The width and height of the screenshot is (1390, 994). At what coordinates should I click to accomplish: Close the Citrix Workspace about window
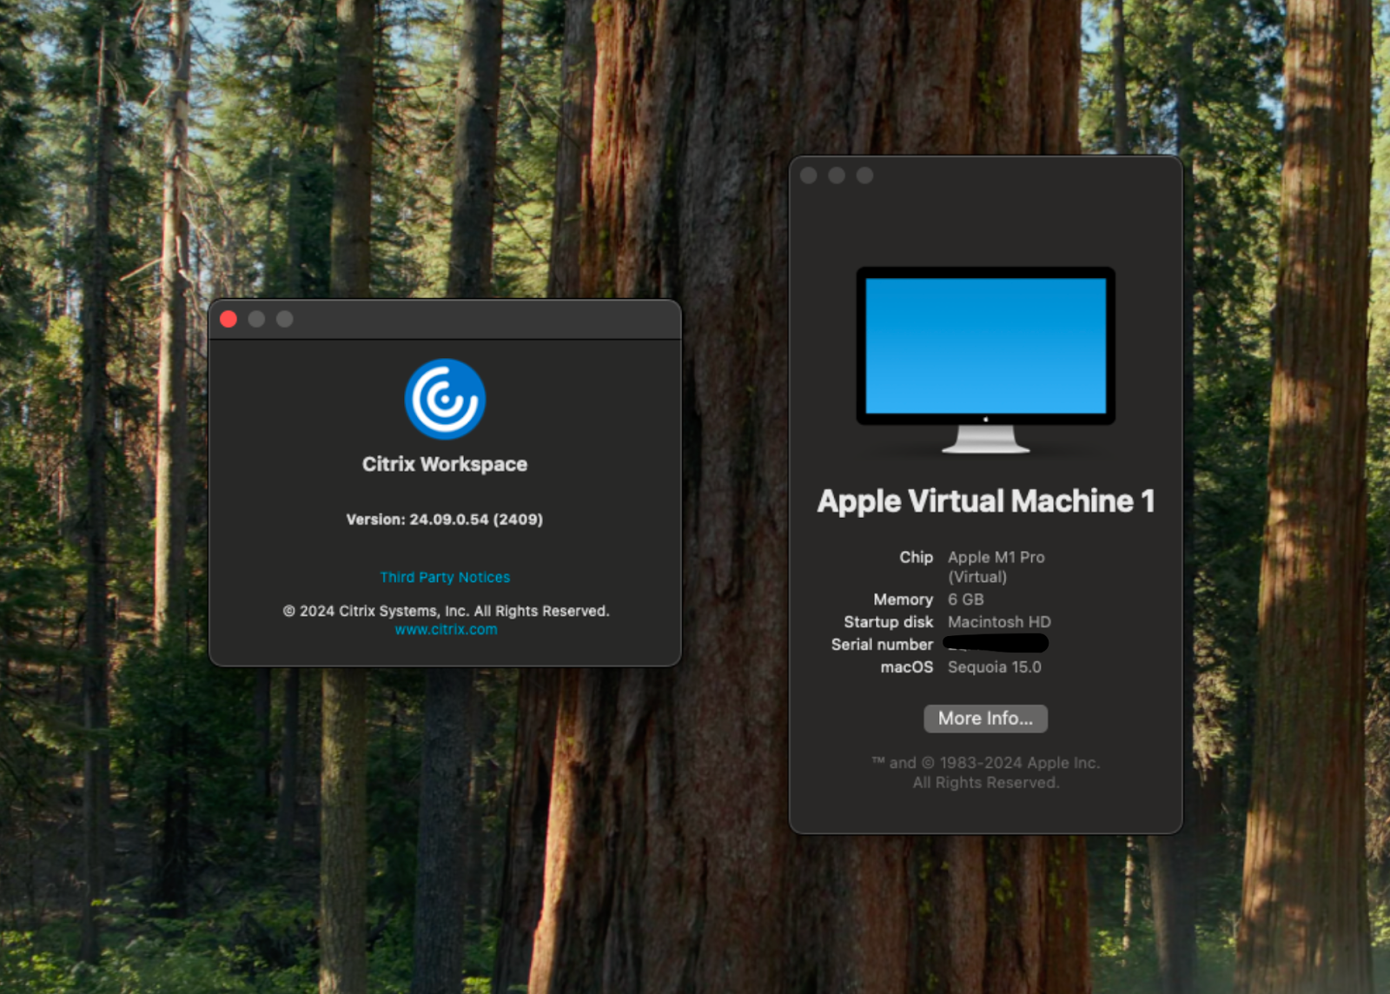228,320
